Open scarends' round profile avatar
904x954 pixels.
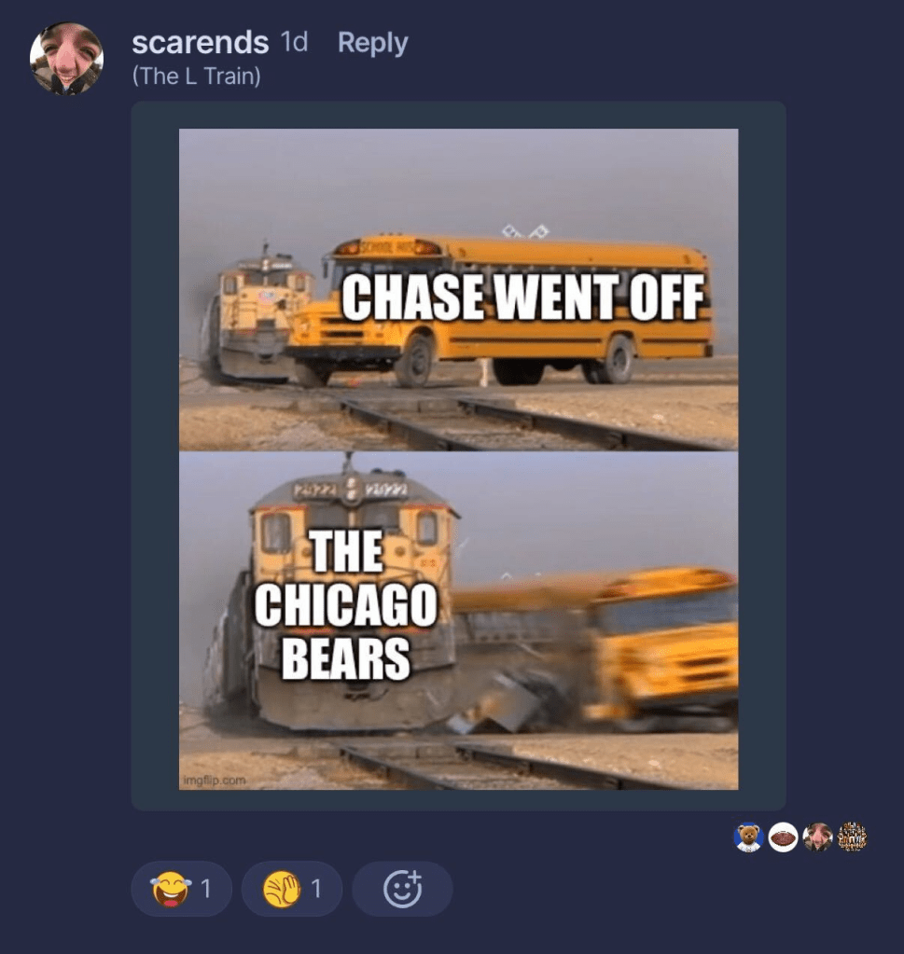[66, 59]
